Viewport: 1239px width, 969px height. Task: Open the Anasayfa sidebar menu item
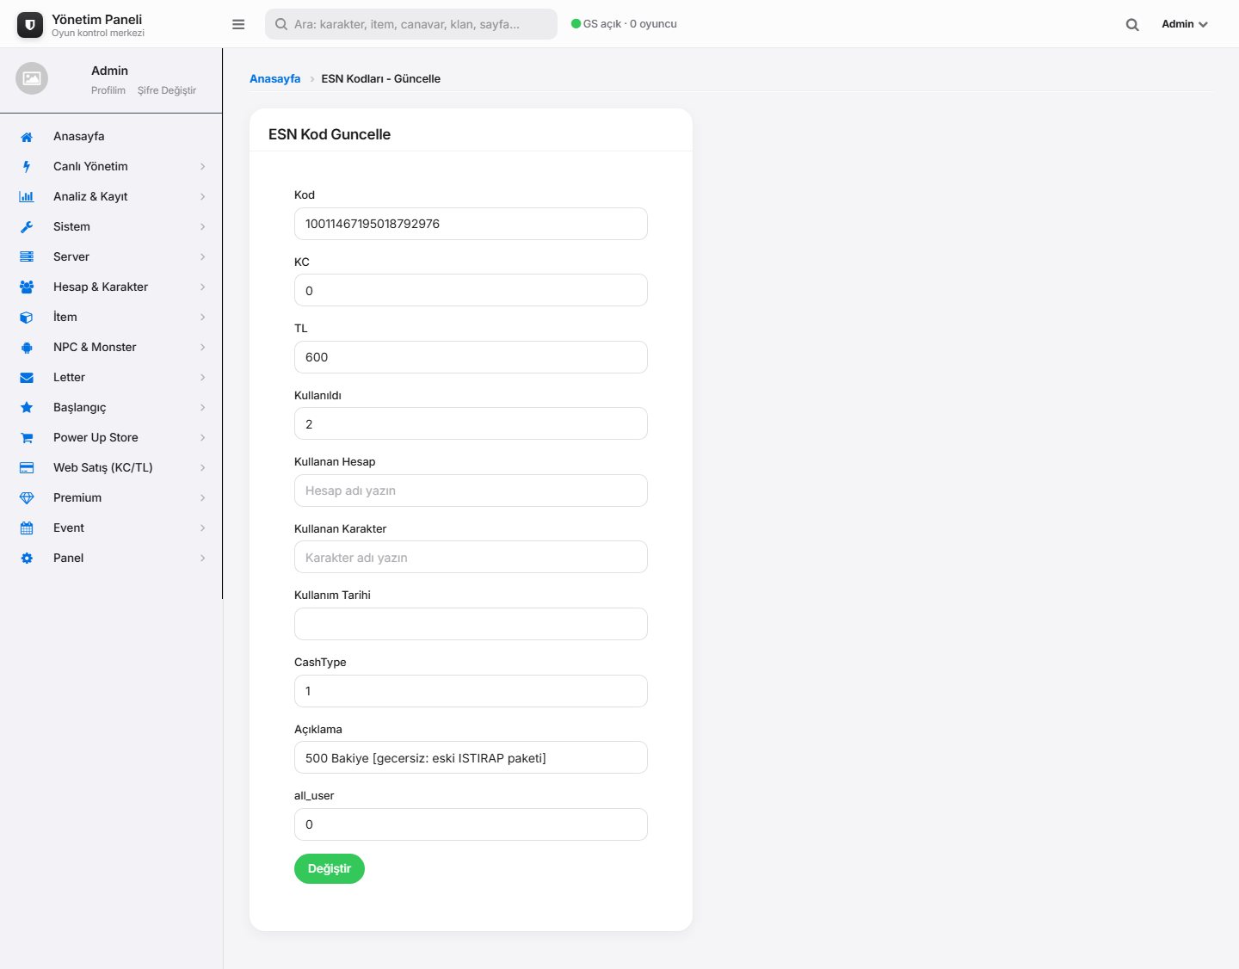111,137
